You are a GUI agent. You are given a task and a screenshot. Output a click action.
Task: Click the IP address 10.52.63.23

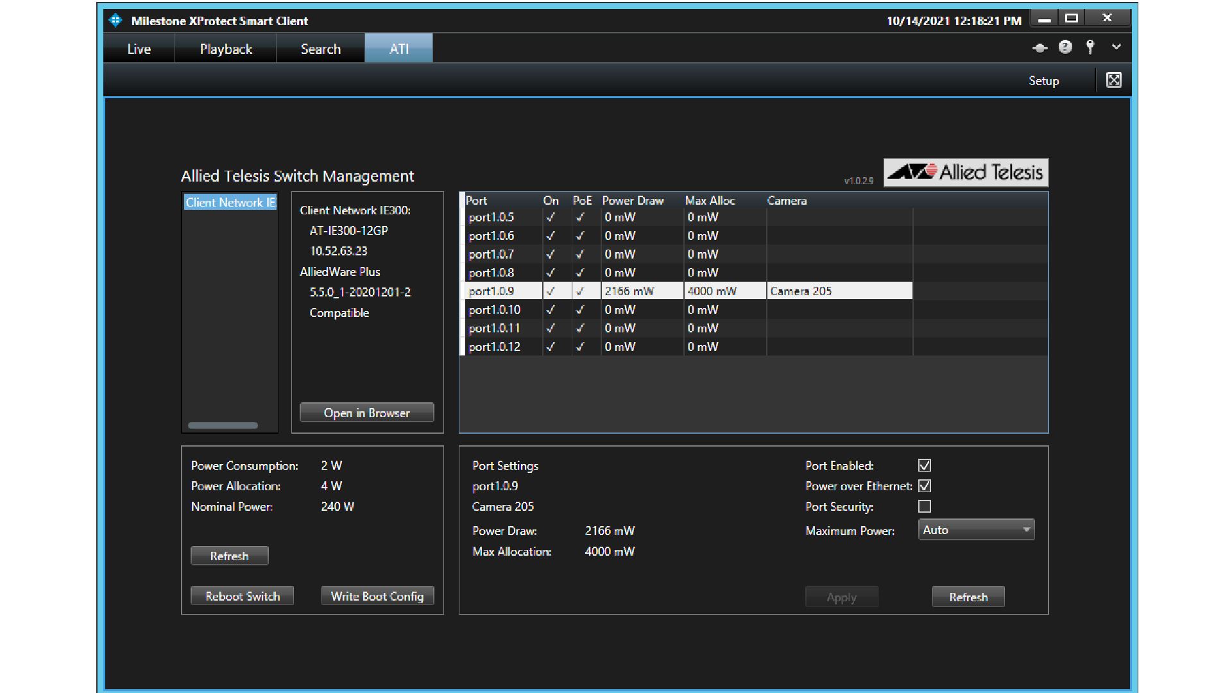339,252
